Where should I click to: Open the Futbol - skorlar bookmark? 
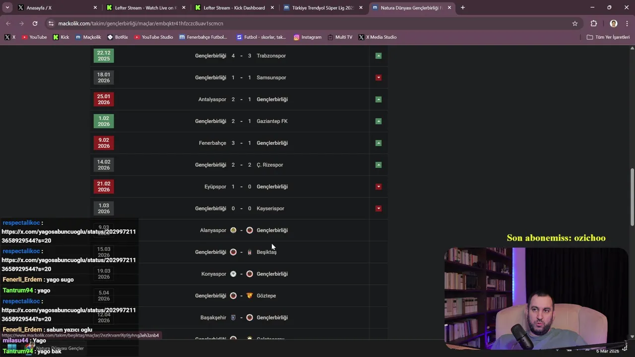(261, 37)
